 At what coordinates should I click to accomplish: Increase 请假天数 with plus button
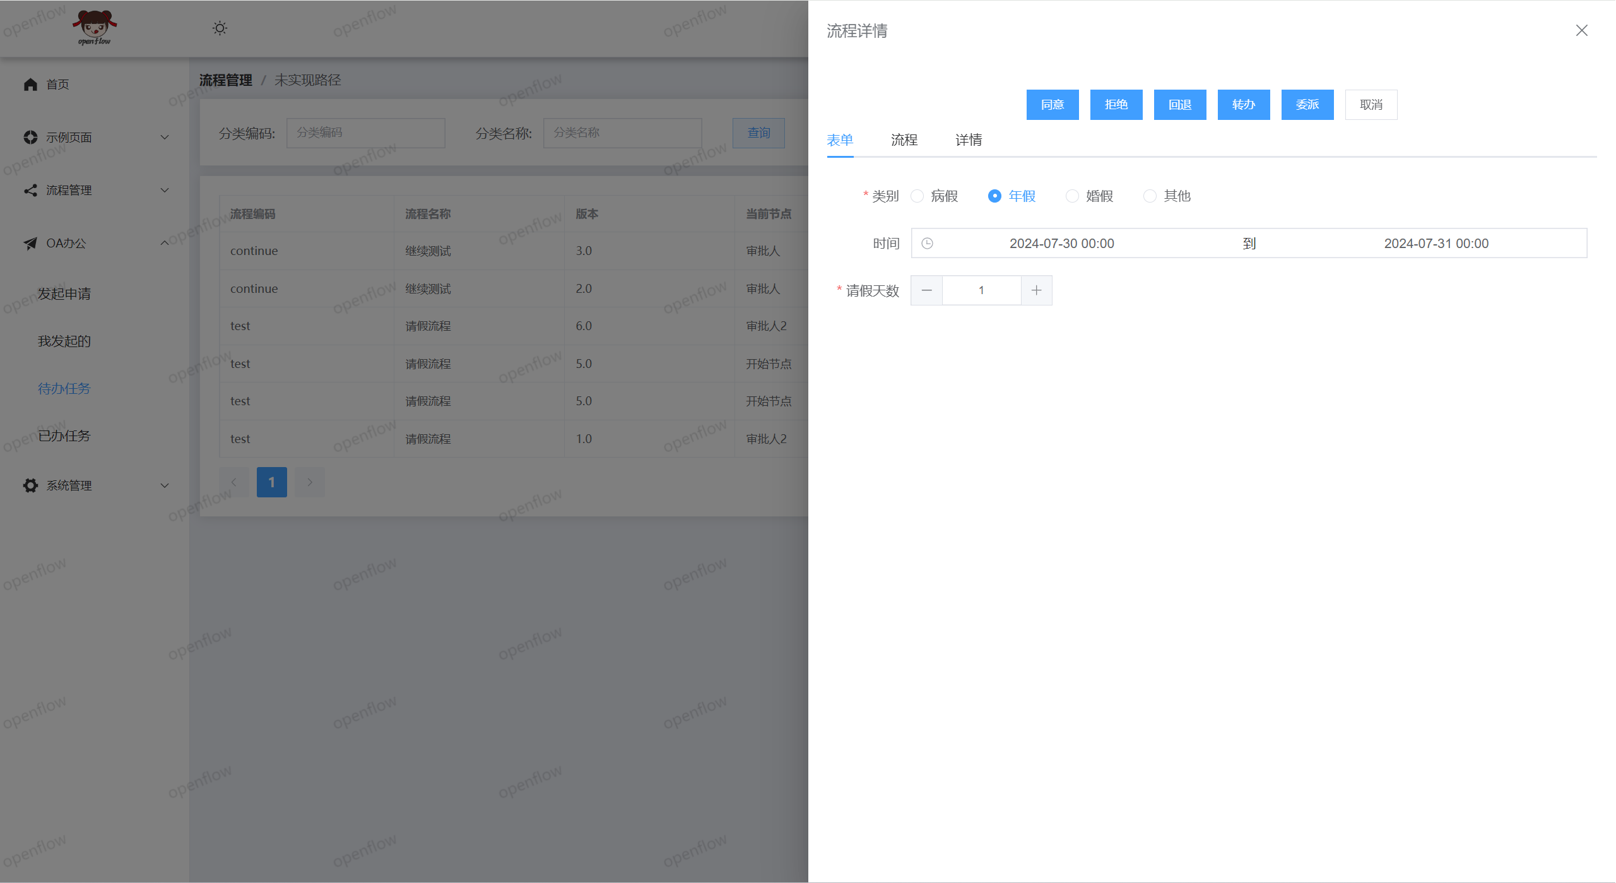click(x=1036, y=290)
